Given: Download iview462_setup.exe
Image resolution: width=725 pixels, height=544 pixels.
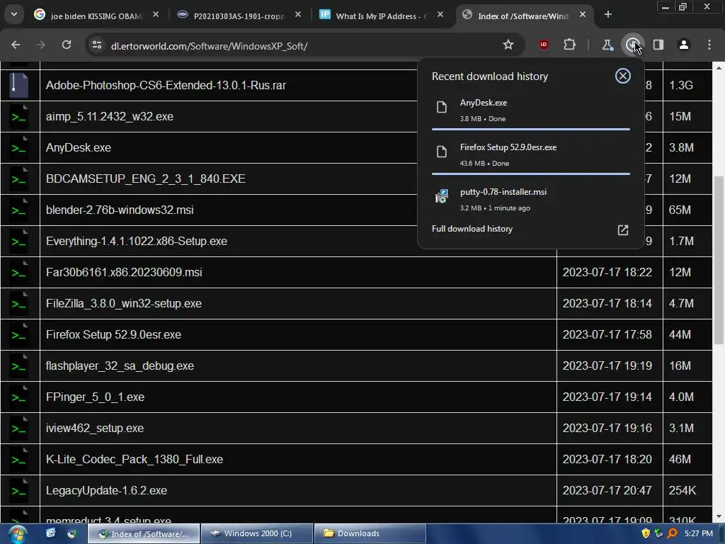Looking at the screenshot, I should tap(95, 429).
